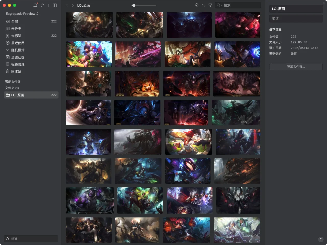The width and height of the screenshot is (327, 245).
Task: Open the colorful fox girl arcade thumbnail
Action: 89,54
